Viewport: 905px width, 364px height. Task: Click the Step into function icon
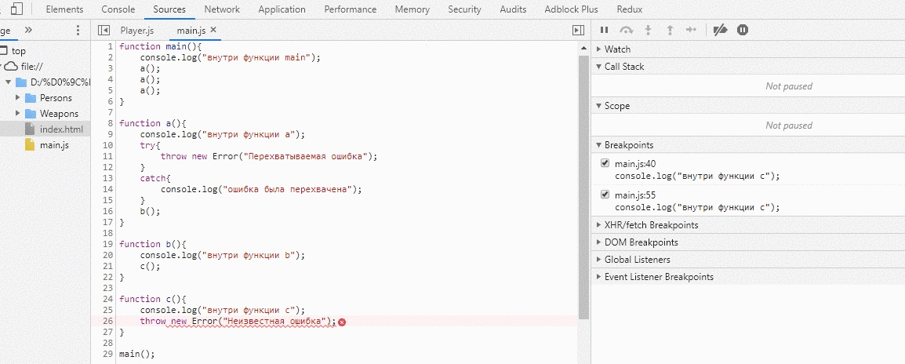648,30
